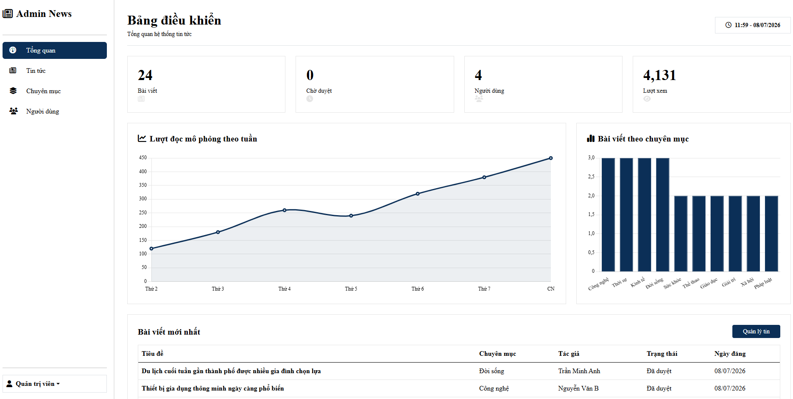Open the Du lịch cuối tuần article row
The height and width of the screenshot is (399, 793).
click(x=459, y=371)
